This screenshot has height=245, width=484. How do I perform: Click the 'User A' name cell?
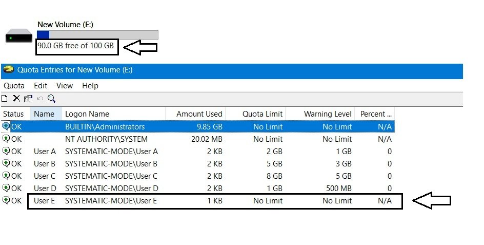coord(45,152)
